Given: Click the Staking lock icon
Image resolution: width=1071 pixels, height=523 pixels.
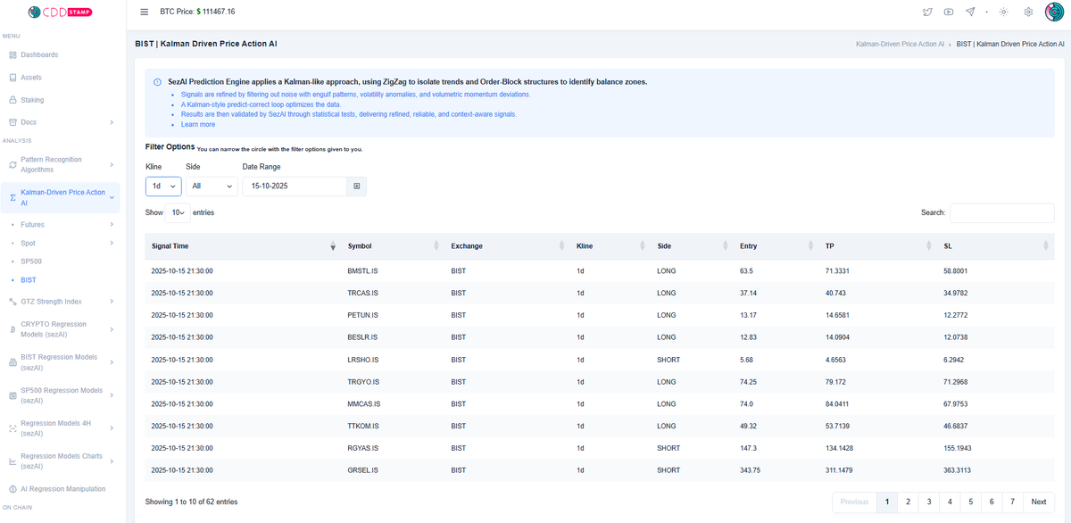Looking at the screenshot, I should click(x=12, y=100).
